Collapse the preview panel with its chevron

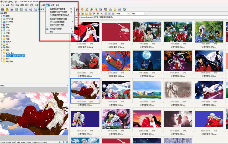67,86
